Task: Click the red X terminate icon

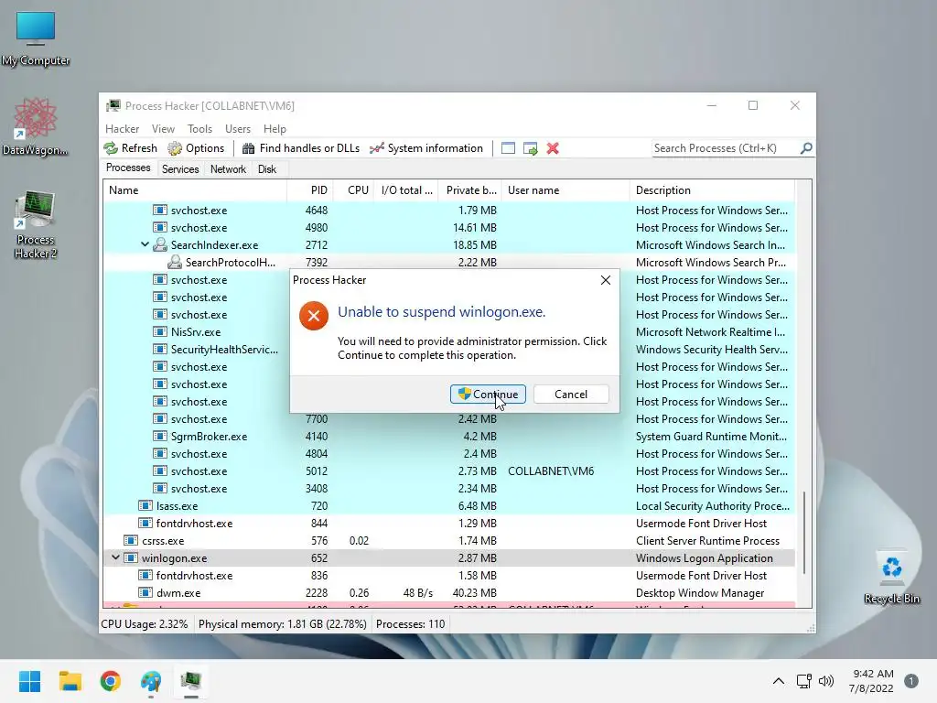Action: pos(553,148)
